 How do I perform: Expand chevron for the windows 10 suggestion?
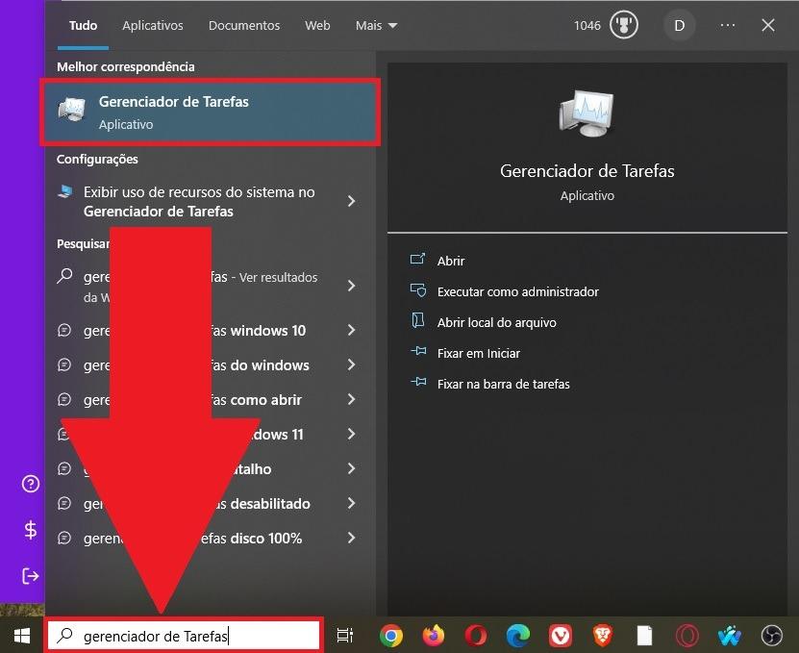[351, 330]
